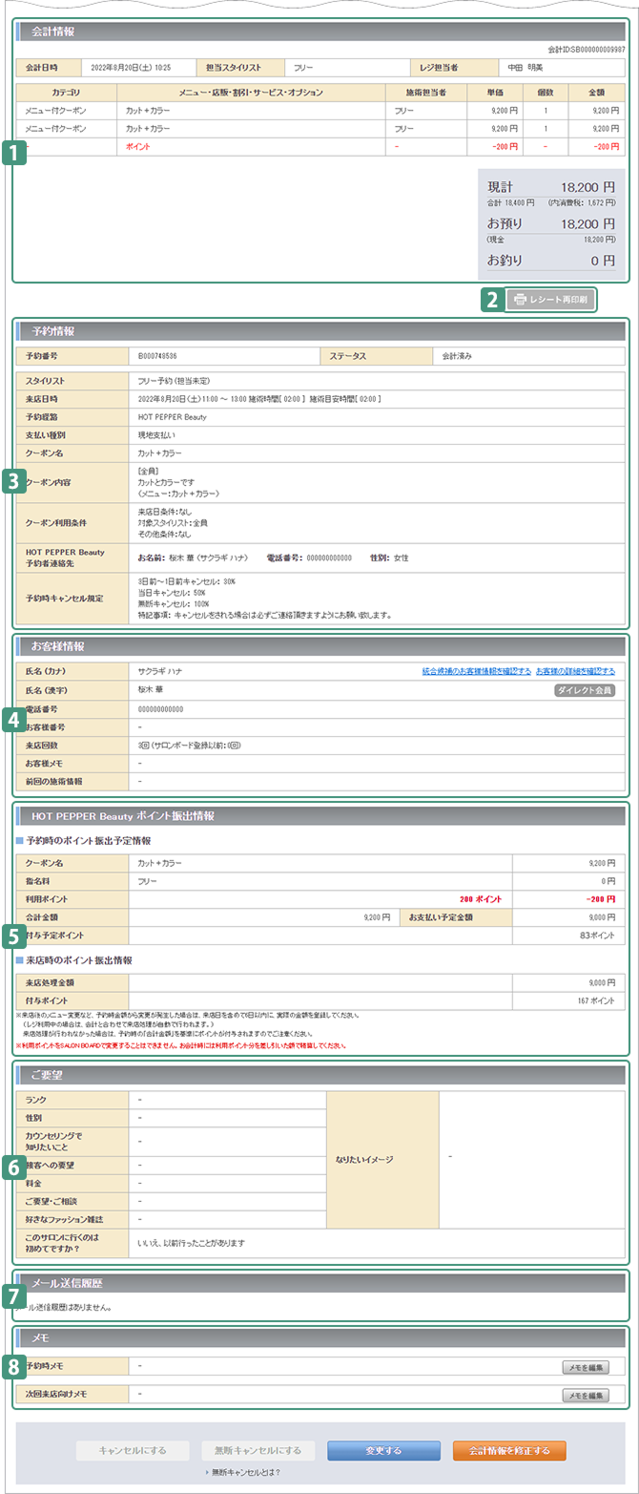
Task: Click いいえ、以前行ったことがあります answer text
Action: 192,1243
